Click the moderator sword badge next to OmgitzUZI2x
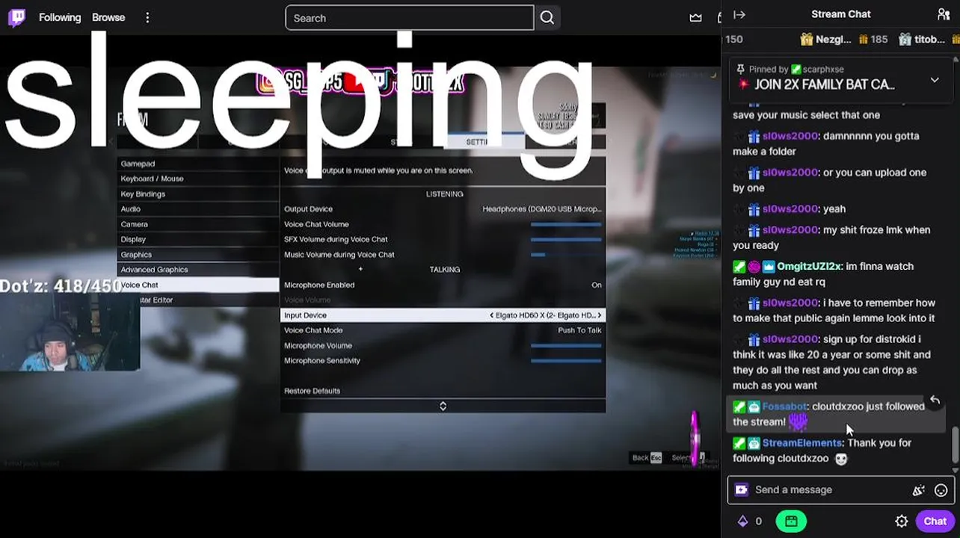This screenshot has height=538, width=960. tap(739, 267)
